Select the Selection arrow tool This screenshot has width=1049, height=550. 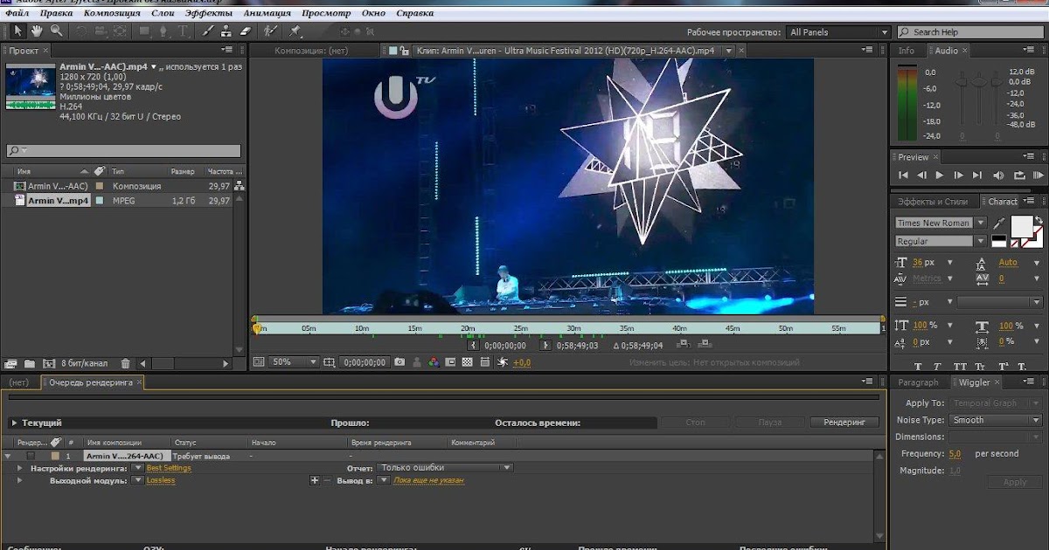coord(19,31)
